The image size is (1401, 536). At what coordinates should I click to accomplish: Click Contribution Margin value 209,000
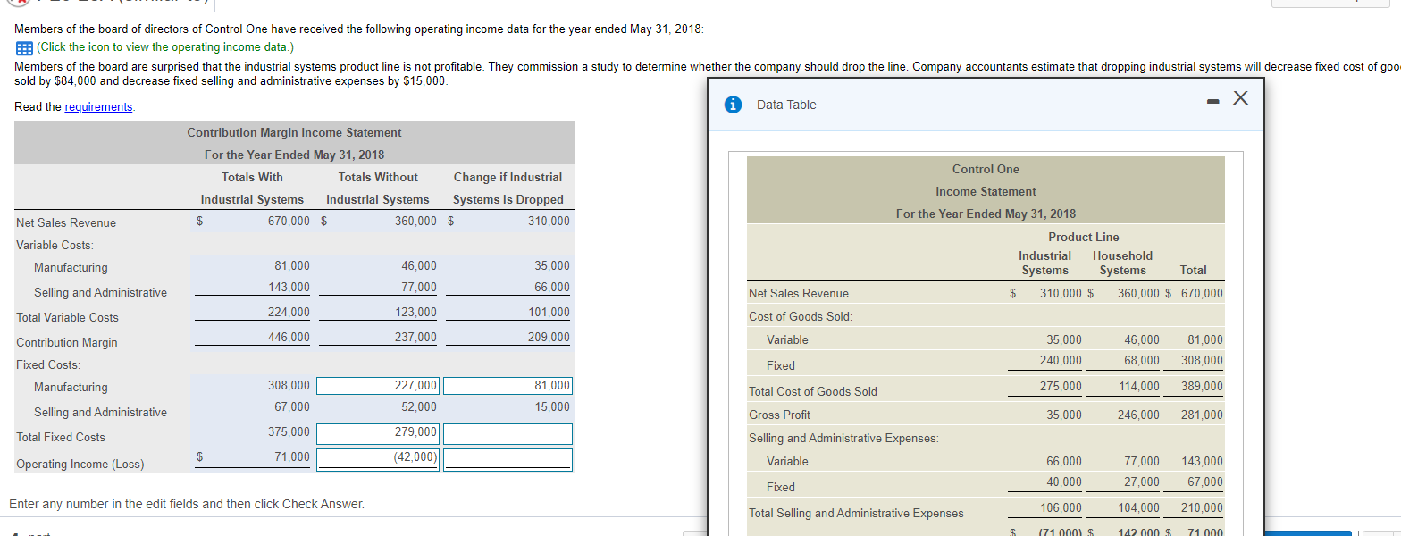click(x=548, y=337)
